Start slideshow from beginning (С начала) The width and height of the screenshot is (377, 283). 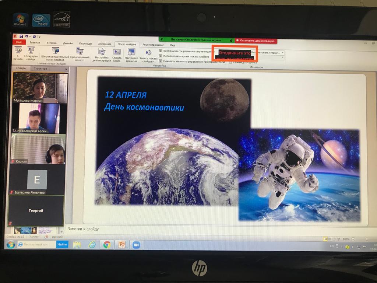coord(18,53)
